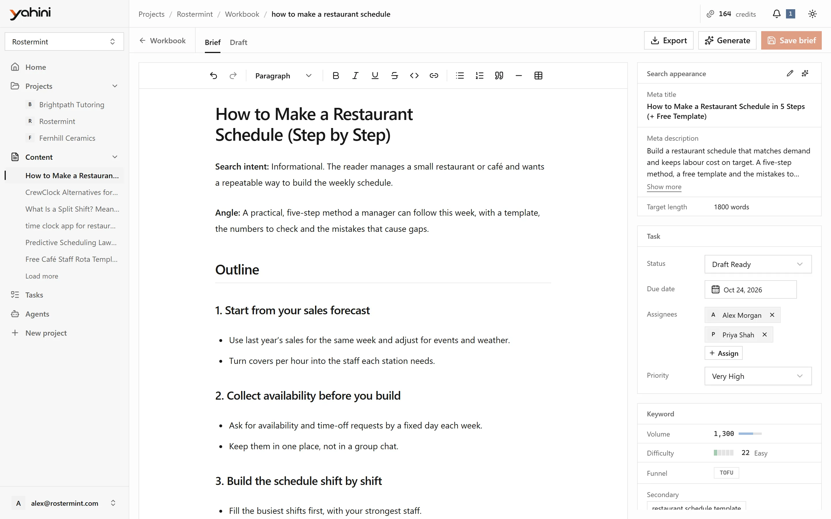
Task: Insert a link from the toolbar
Action: (434, 76)
